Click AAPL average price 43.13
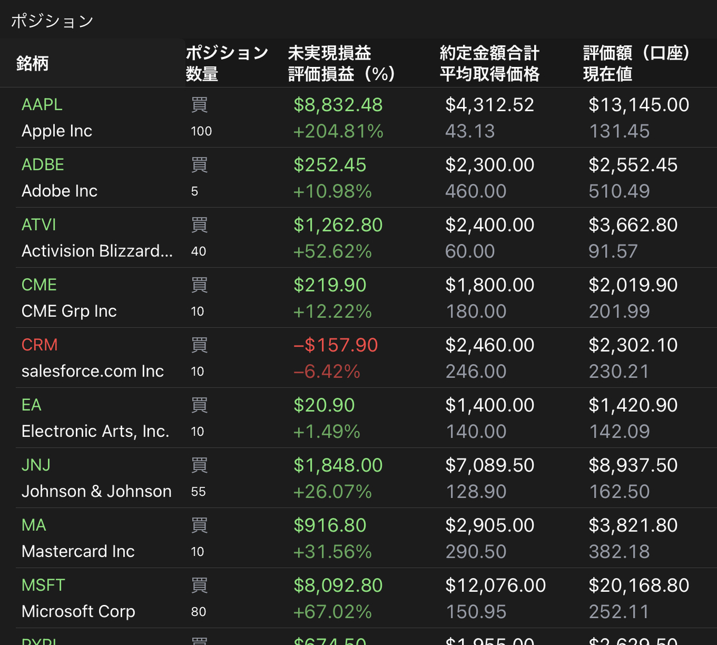The width and height of the screenshot is (717, 645). click(470, 131)
